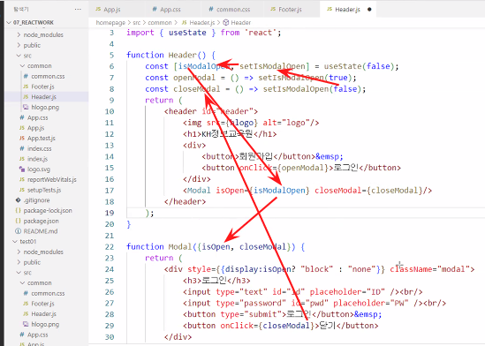Select the Header.js editor tab
The width and height of the screenshot is (485, 346).
pyautogui.click(x=348, y=9)
